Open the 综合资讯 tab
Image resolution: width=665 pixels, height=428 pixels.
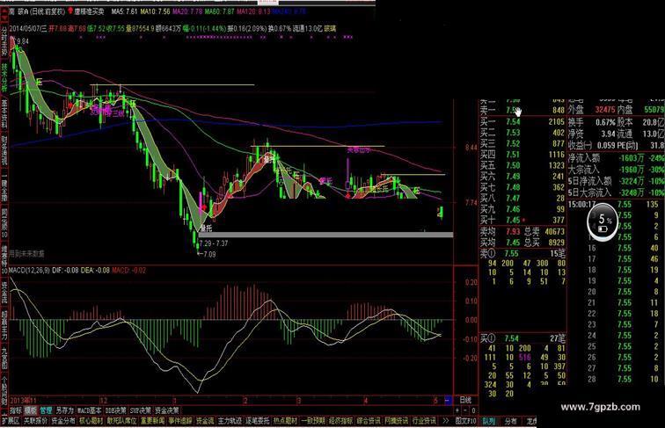369,421
